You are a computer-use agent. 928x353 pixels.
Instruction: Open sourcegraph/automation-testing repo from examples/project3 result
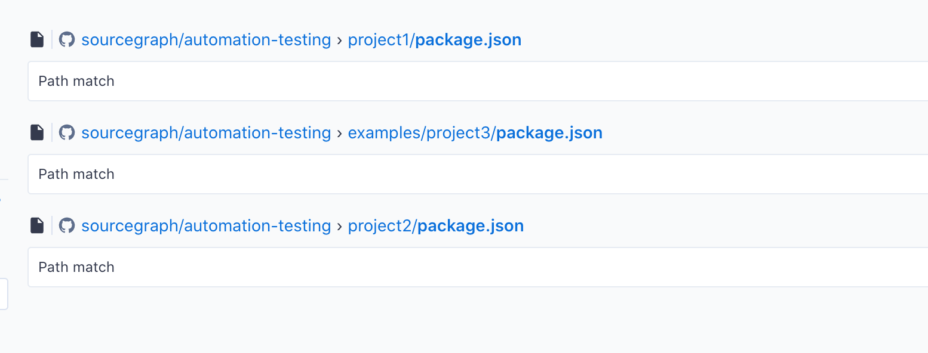206,133
